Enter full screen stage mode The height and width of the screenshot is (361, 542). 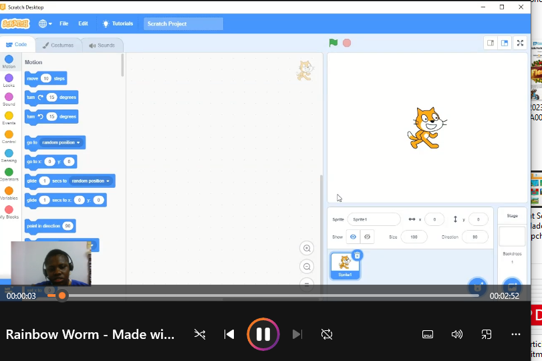tap(520, 43)
